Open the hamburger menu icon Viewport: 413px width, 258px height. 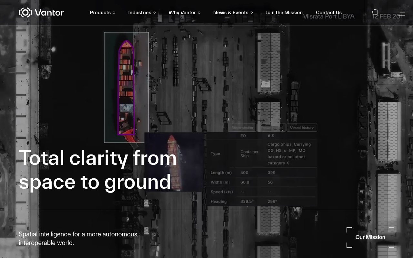point(401,13)
